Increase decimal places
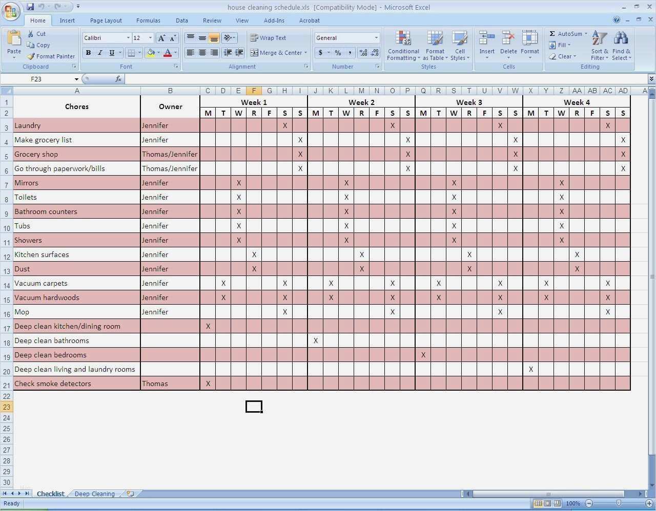 click(363, 53)
